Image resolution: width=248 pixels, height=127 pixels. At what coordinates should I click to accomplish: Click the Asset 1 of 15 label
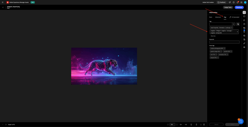click(11, 124)
